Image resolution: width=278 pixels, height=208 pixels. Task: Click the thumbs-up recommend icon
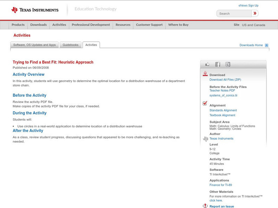207,64
